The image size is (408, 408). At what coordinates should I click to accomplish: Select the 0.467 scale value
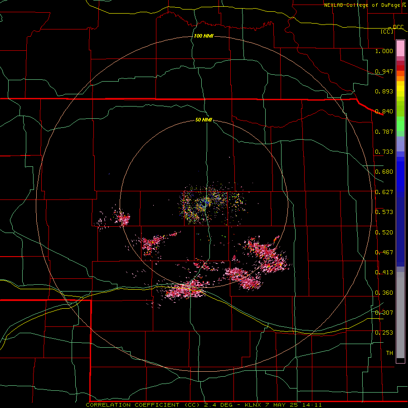pyautogui.click(x=384, y=253)
